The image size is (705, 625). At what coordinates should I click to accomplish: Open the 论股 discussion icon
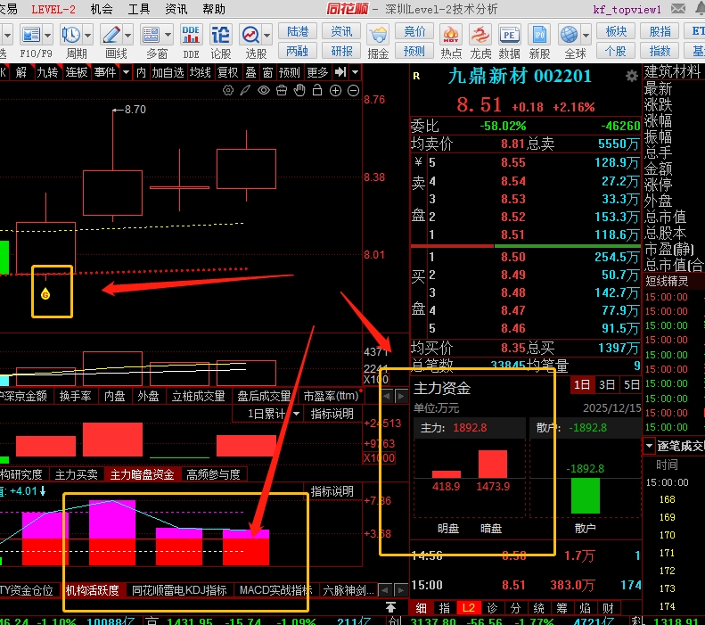[x=221, y=35]
